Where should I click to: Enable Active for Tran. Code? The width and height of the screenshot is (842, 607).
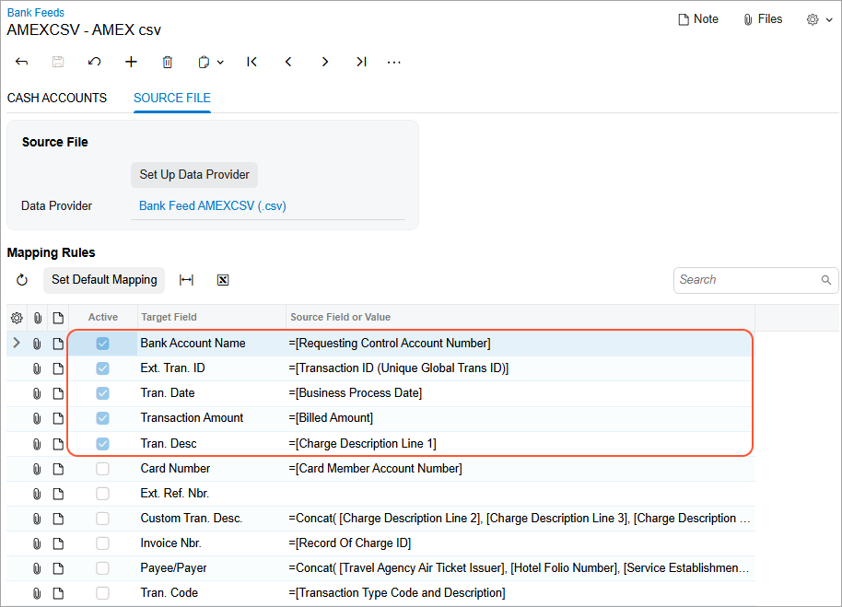(102, 593)
